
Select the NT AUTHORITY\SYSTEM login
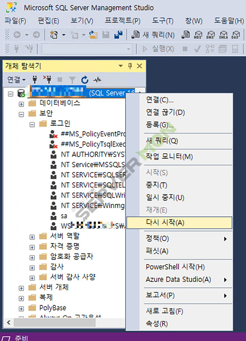(93, 155)
